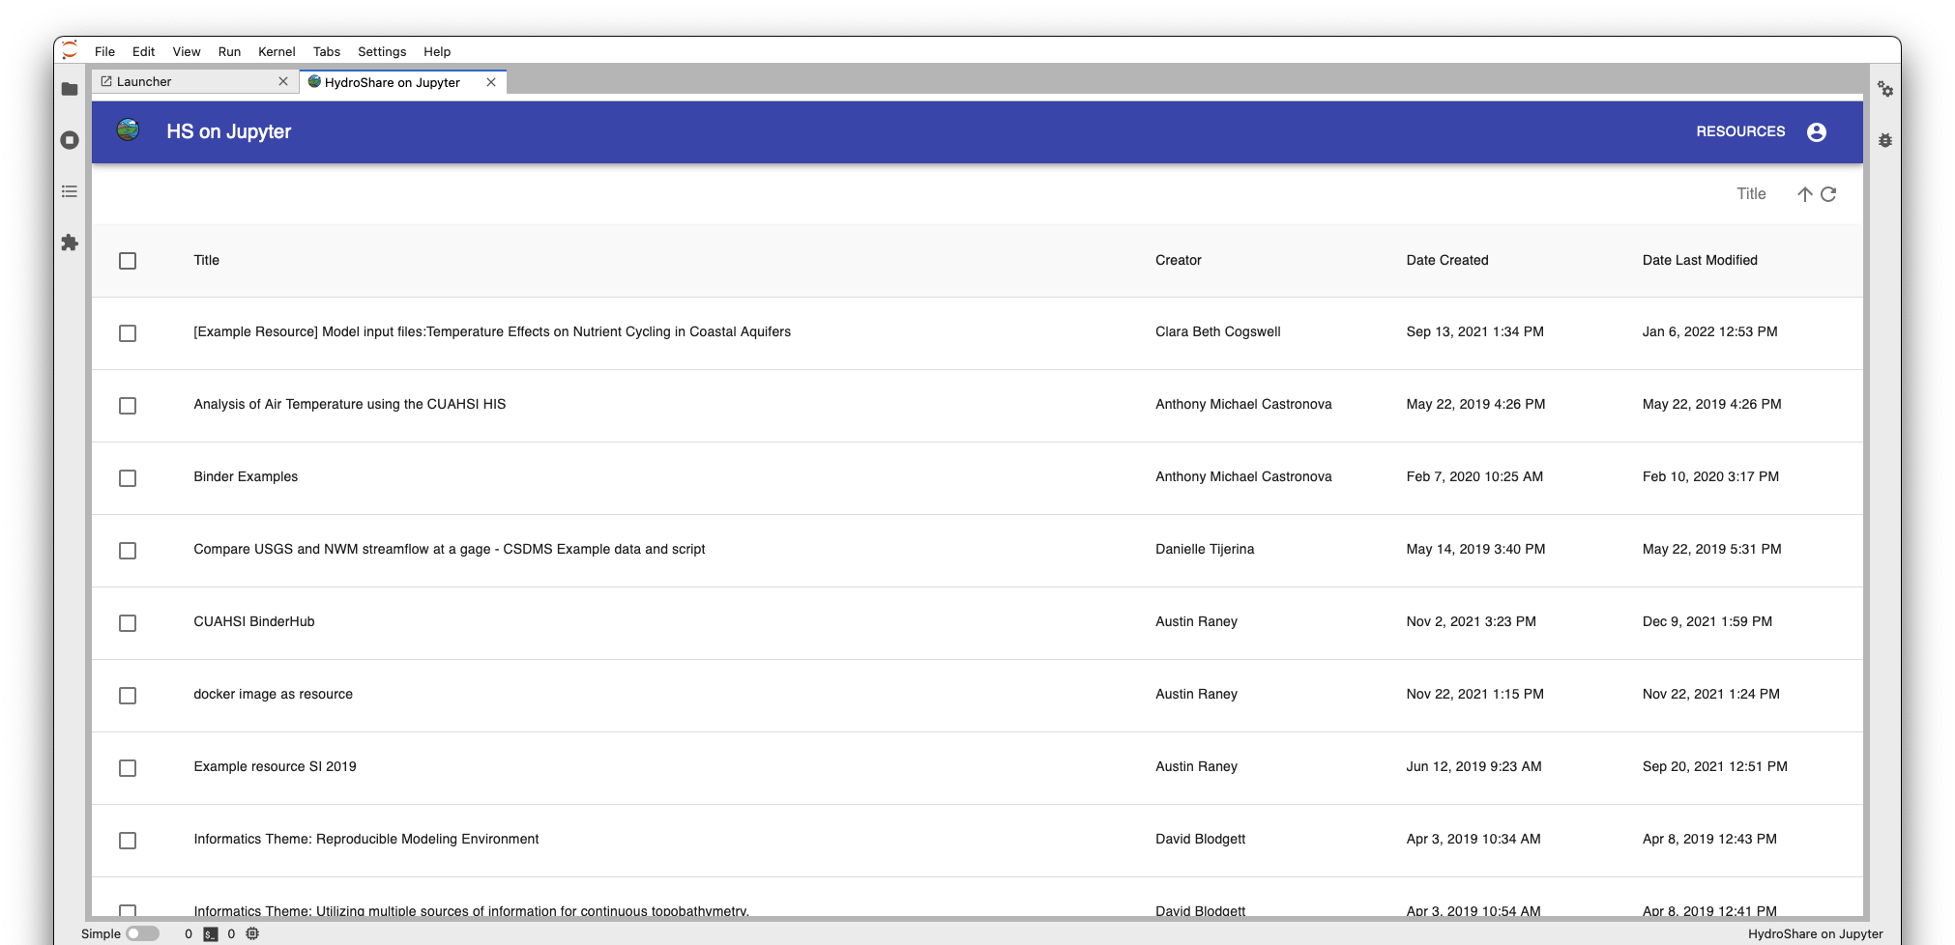Open the Property Inspector gears icon
1955x945 pixels.
click(1885, 89)
